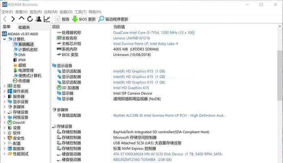Open the 工具(T) menu
The width and height of the screenshot is (283, 163).
(x=81, y=12)
